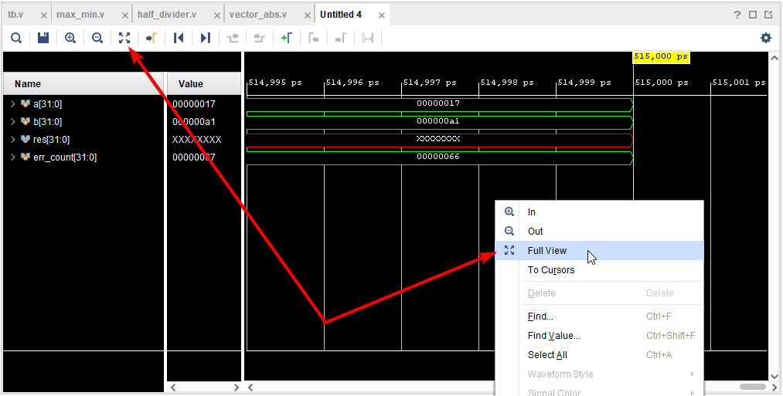This screenshot has height=396, width=783.
Task: Click the Zoom Out toolbar icon
Action: coord(97,38)
